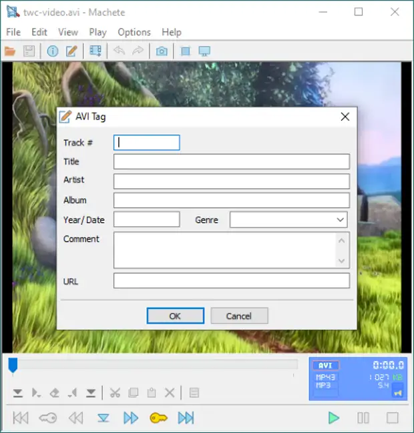Close the AVI Tag dialog
The height and width of the screenshot is (433, 414).
coord(345,117)
